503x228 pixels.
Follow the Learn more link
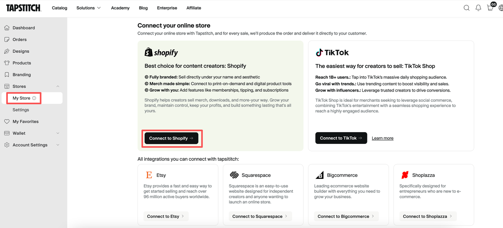point(382,138)
